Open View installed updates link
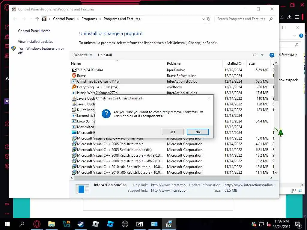Image resolution: width=307 pixels, height=230 pixels. pos(35,41)
